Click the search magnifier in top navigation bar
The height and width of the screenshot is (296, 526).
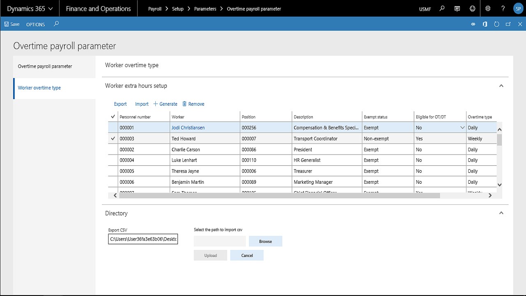(442, 9)
